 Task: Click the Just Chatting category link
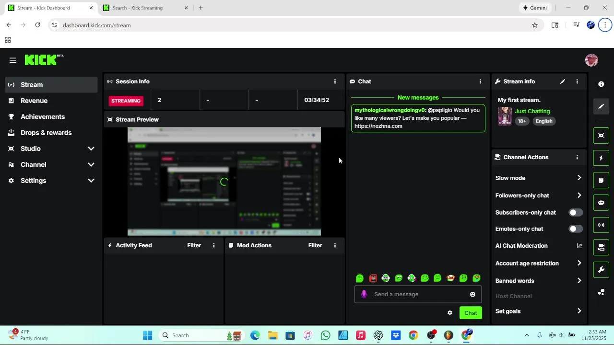[532, 111]
